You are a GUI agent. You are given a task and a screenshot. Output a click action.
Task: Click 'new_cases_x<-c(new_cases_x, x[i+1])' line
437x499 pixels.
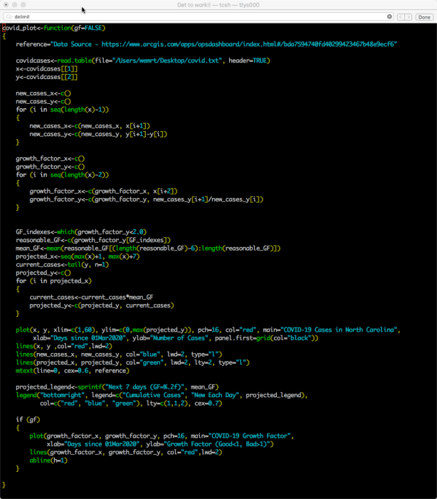point(90,126)
